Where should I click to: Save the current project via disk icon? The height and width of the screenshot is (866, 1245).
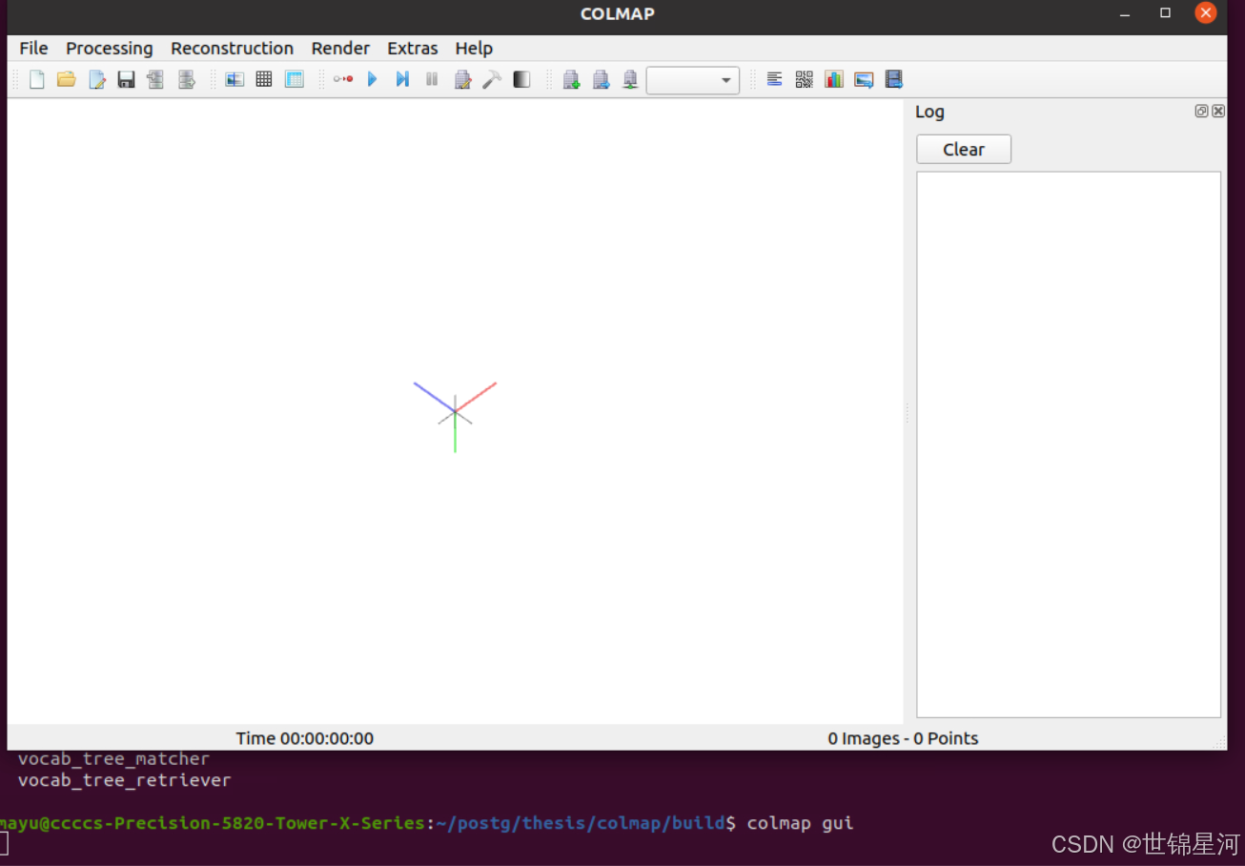coord(126,79)
